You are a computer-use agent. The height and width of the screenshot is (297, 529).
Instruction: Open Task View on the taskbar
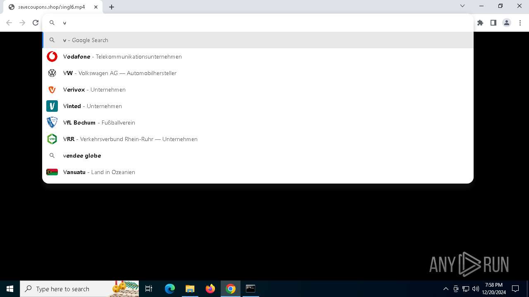tap(149, 289)
